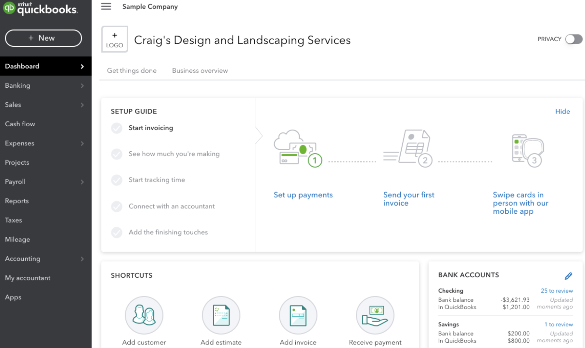This screenshot has height=348, width=585.
Task: Click the Add invoice shortcut icon
Action: (298, 315)
